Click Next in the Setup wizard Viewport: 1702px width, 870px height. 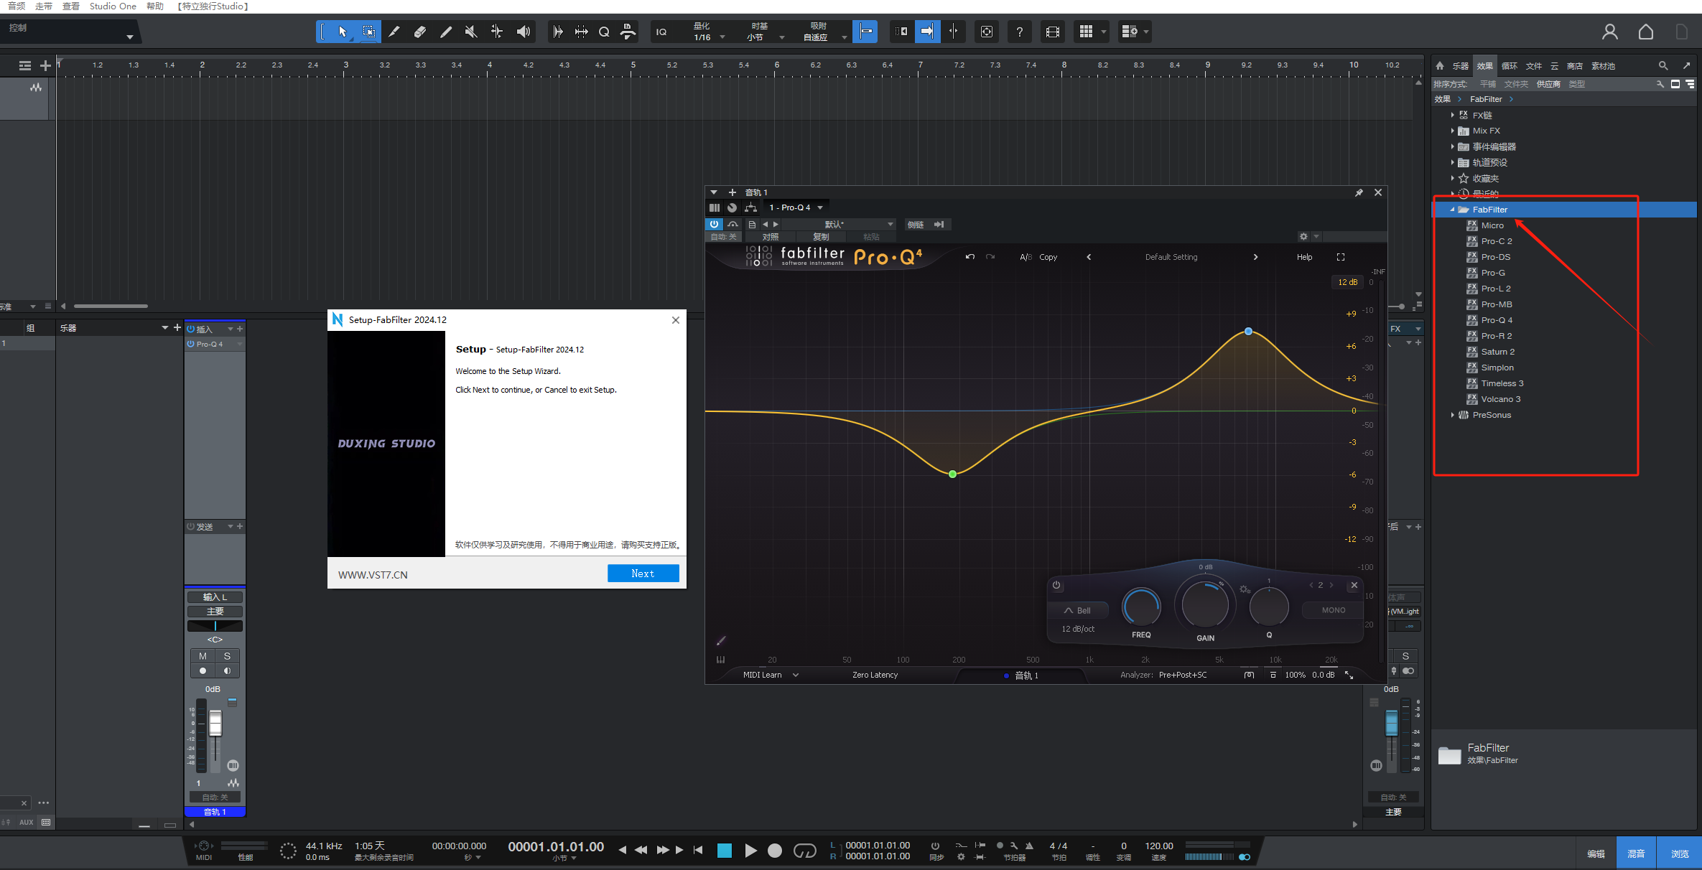coord(643,574)
